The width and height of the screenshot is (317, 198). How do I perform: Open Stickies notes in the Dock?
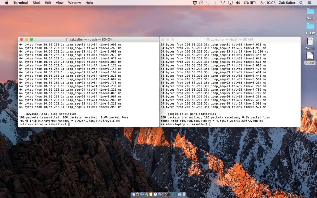point(151,194)
